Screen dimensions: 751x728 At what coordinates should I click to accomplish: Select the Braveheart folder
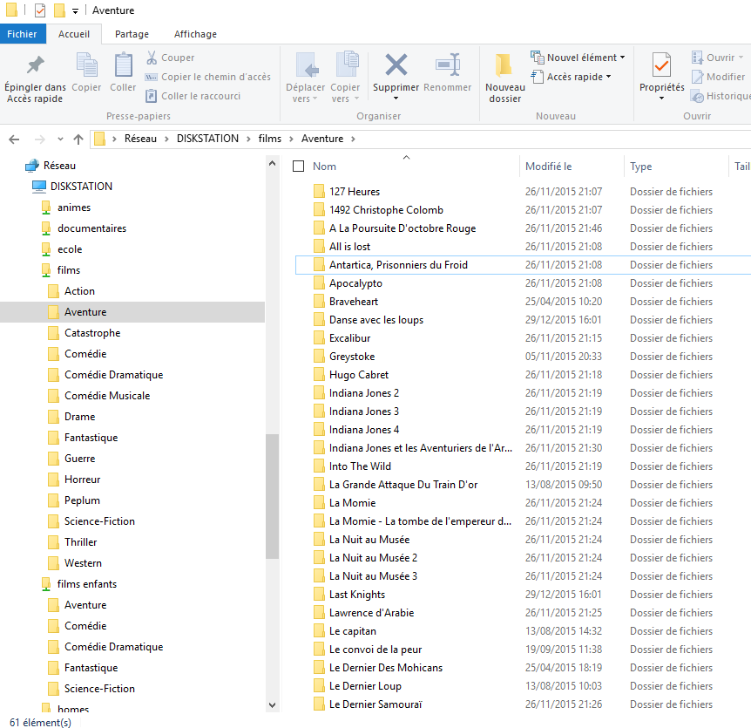354,302
